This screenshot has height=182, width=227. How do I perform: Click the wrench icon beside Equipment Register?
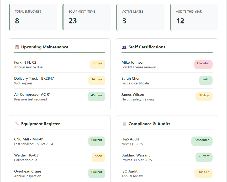(17, 124)
